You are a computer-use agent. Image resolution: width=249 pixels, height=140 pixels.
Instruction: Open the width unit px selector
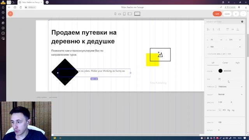click(240, 47)
